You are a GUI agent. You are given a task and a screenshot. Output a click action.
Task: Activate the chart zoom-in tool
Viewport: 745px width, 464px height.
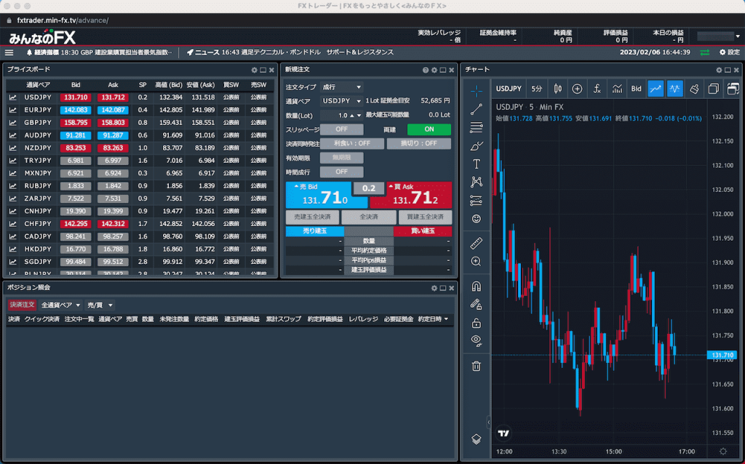coord(476,261)
